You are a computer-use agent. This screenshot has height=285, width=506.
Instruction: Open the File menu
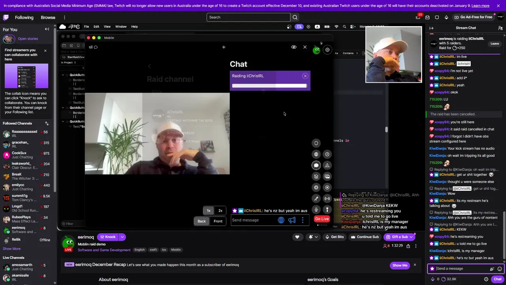[x=86, y=27]
